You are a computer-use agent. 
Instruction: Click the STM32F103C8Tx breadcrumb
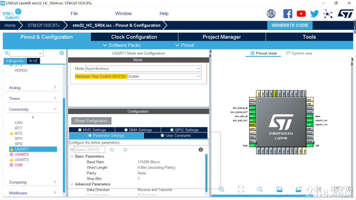pos(44,25)
